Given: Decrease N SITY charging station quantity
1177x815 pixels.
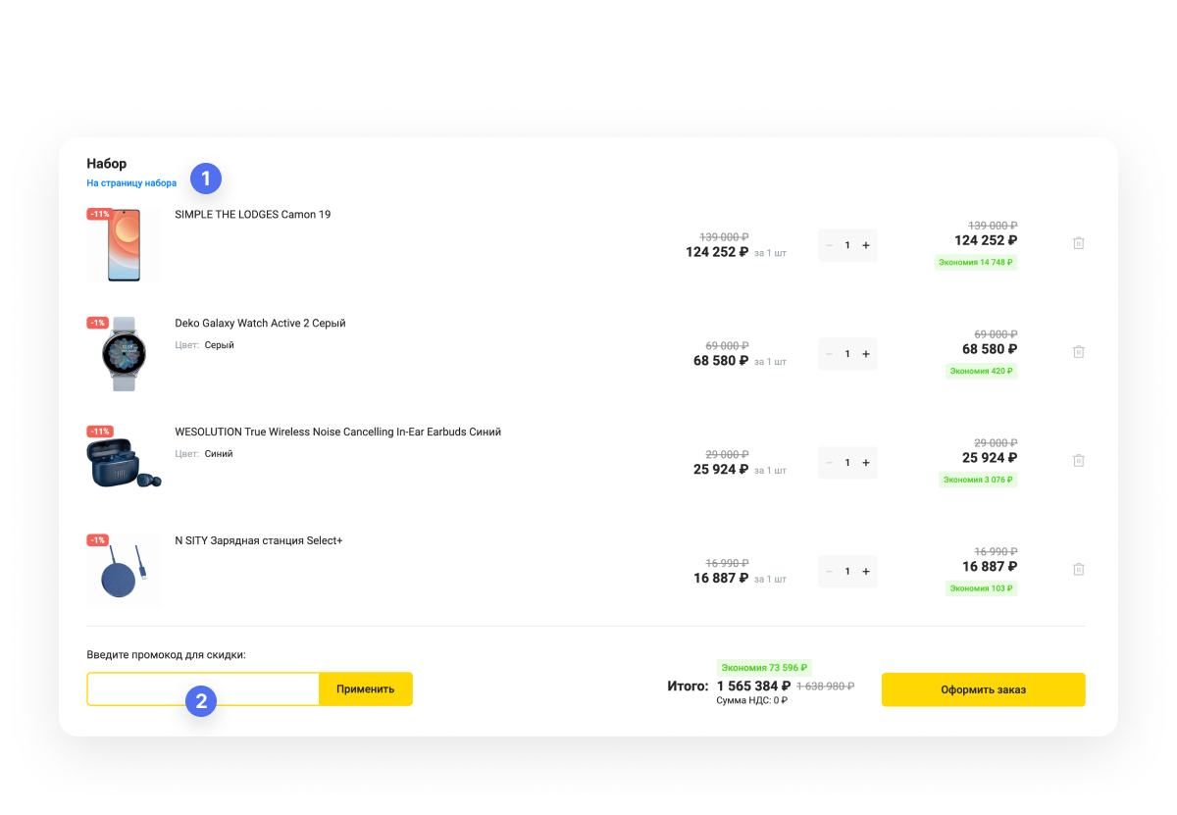Looking at the screenshot, I should click(830, 571).
